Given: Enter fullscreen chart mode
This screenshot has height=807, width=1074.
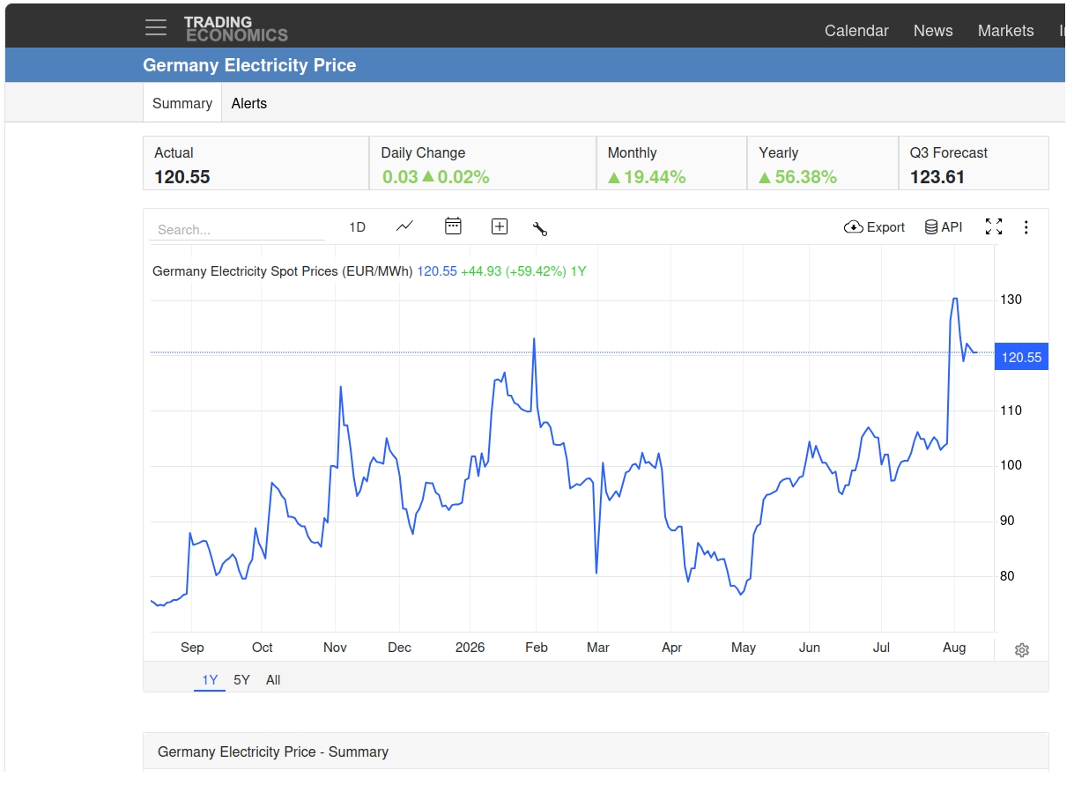Looking at the screenshot, I should (994, 226).
